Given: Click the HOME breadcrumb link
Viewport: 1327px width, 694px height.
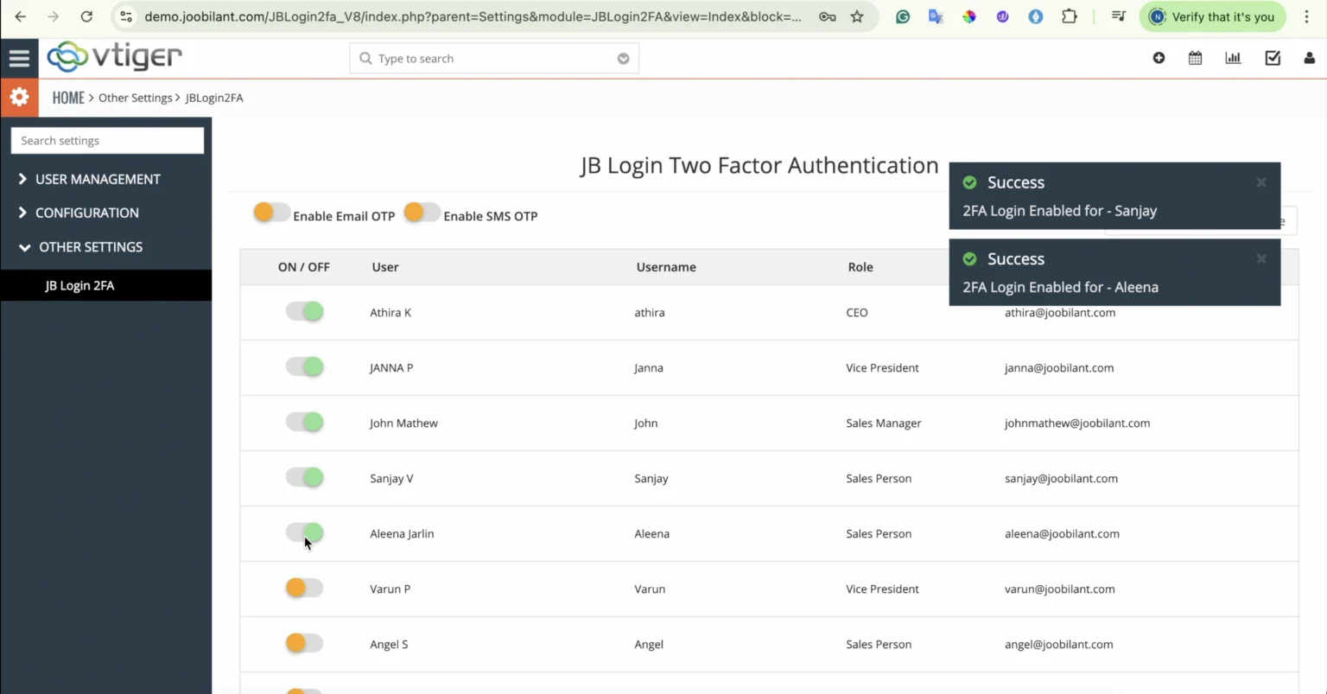Looking at the screenshot, I should (67, 97).
